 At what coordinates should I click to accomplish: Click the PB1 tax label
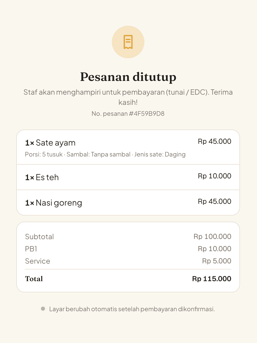tap(31, 249)
